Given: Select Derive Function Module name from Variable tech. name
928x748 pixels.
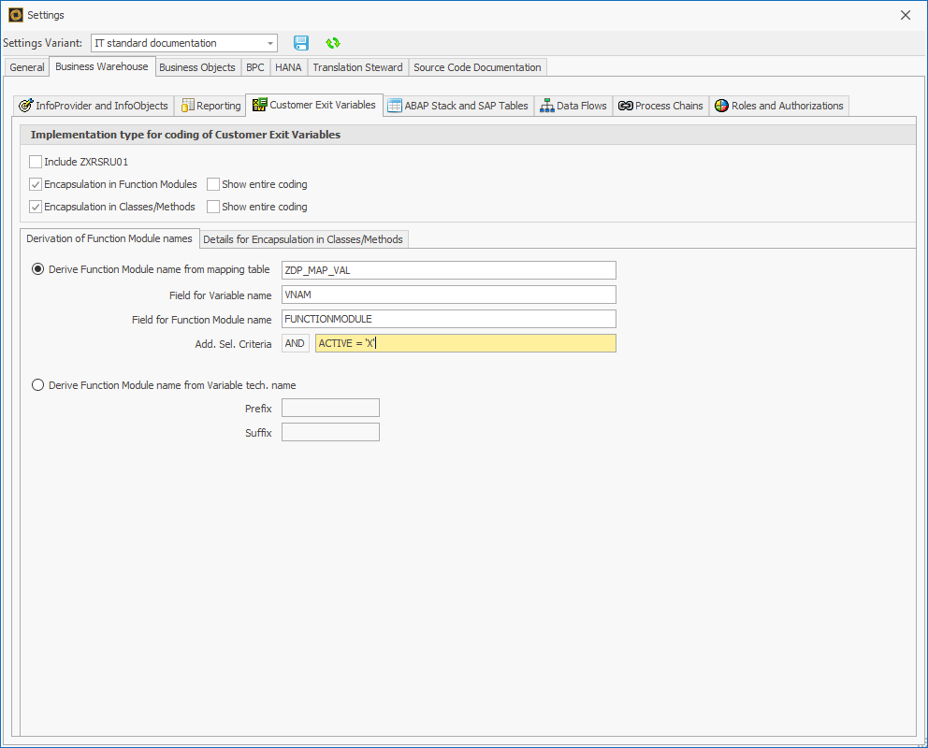Looking at the screenshot, I should point(37,384).
